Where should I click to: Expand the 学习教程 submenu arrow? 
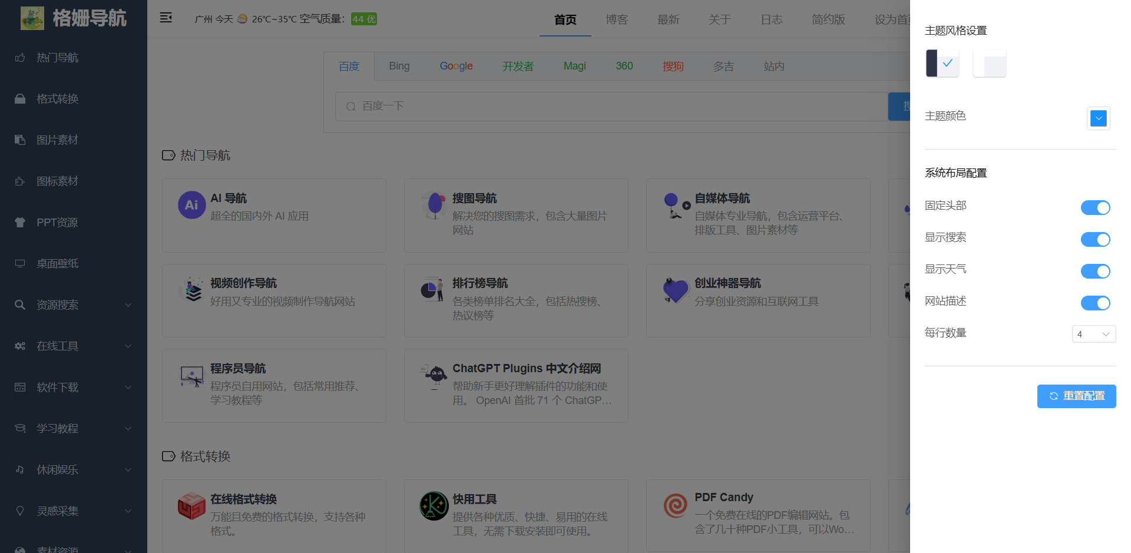[128, 429]
